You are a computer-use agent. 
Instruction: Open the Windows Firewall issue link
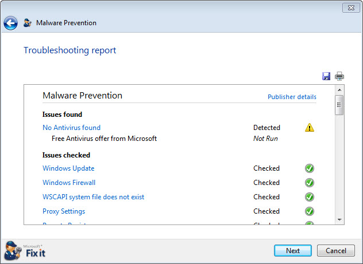69,183
